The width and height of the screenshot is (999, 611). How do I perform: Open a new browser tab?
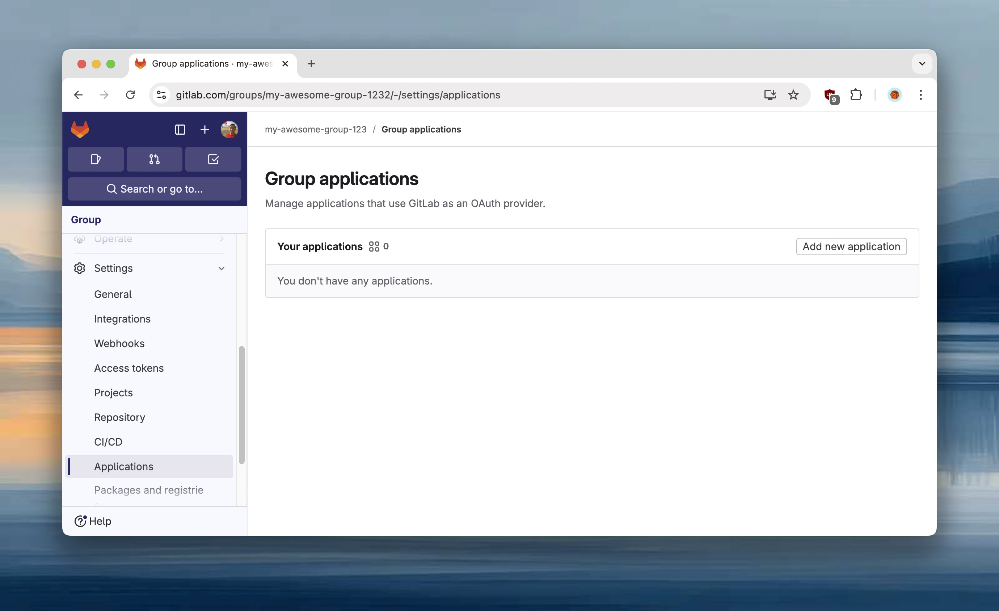point(311,64)
